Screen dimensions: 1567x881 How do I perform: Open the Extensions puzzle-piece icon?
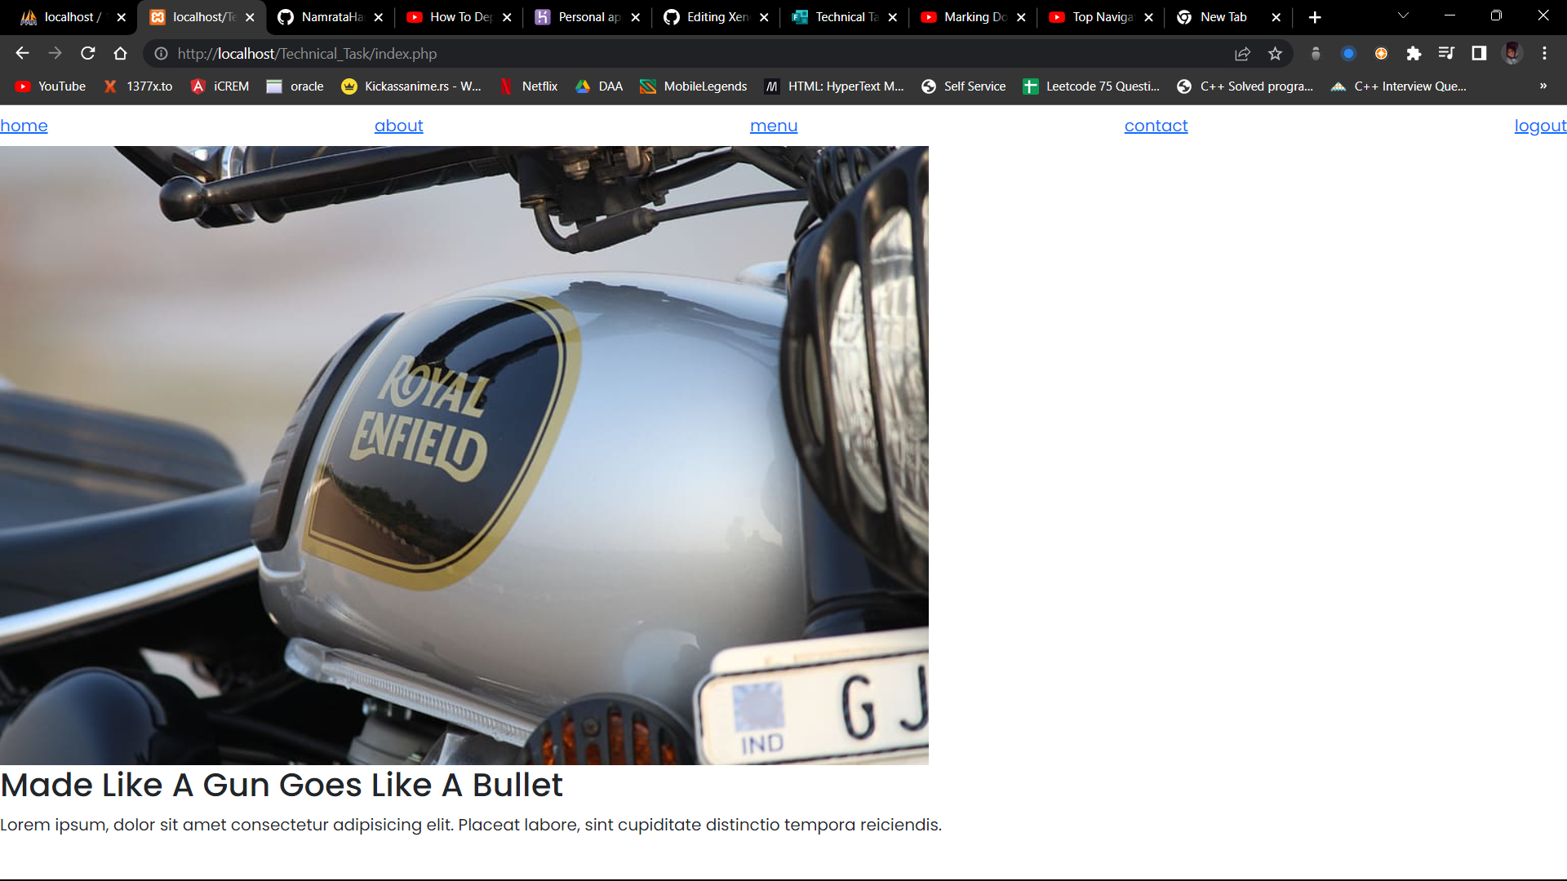(x=1414, y=54)
